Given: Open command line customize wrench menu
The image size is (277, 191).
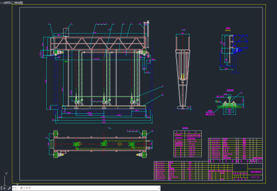Looking at the screenshot, I should tap(9, 188).
